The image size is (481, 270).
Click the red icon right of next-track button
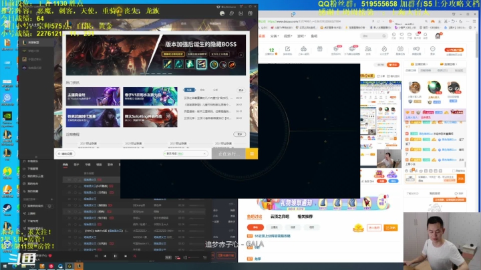(134, 256)
